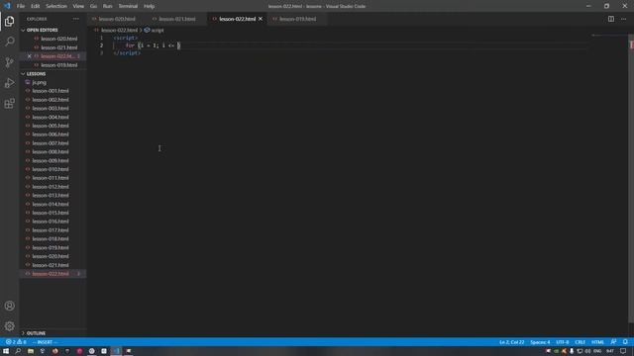The width and height of the screenshot is (634, 356).
Task: Open the Explorer view in activity bar
Action: pyautogui.click(x=9, y=21)
